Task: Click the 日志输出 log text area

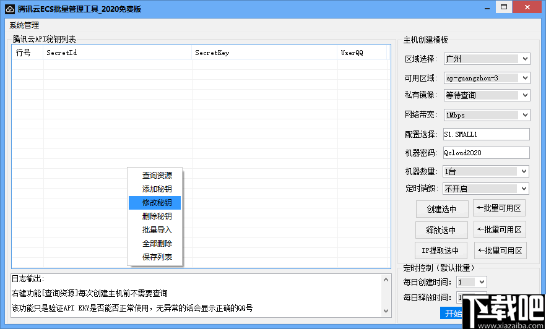Action: (197, 296)
